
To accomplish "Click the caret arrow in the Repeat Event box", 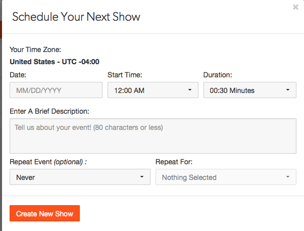I will (x=141, y=177).
